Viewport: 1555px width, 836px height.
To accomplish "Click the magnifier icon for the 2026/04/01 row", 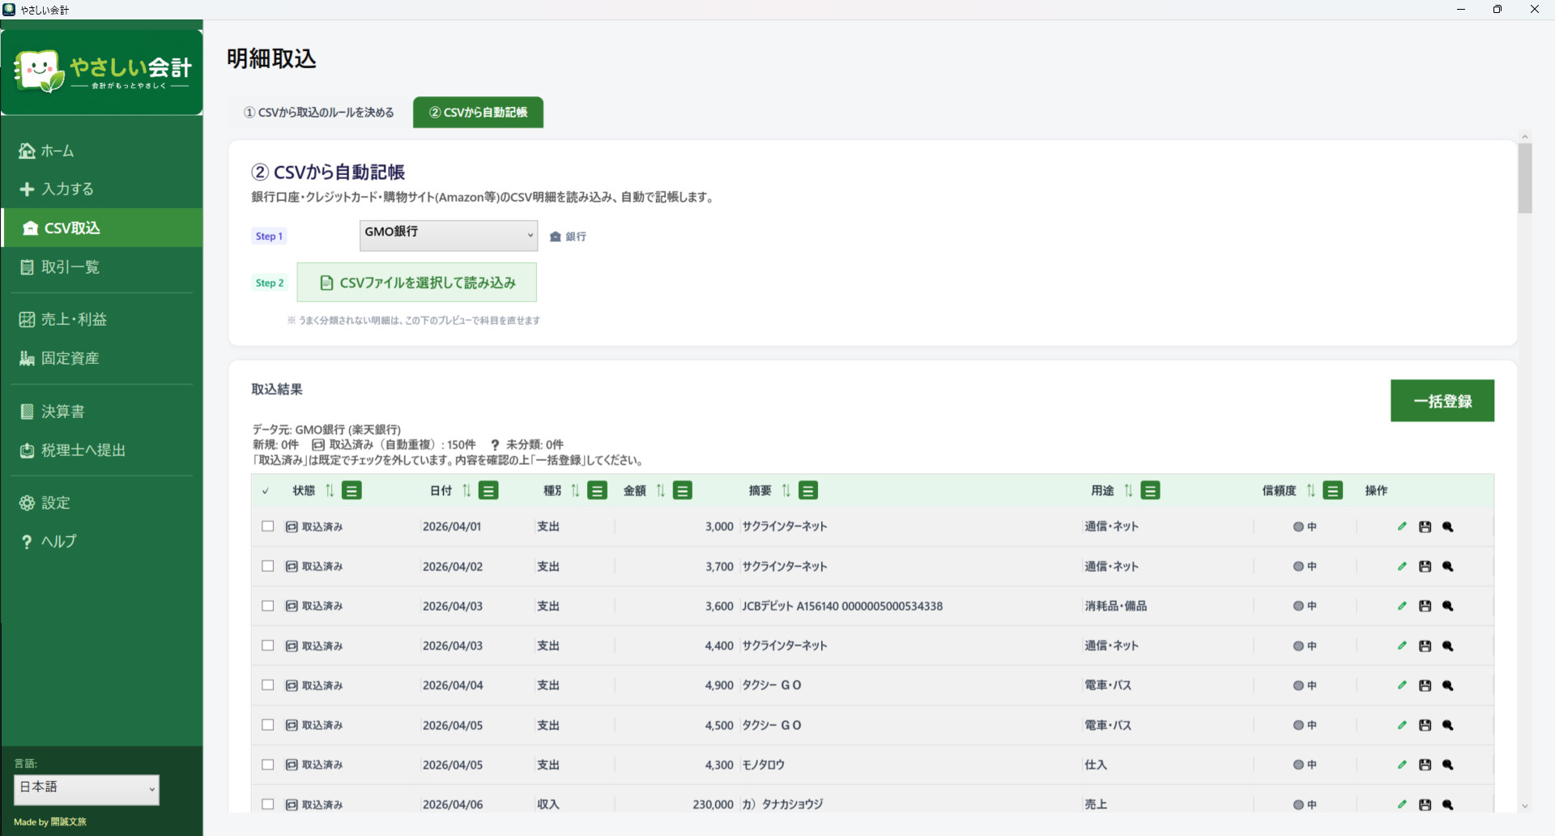I will coord(1448,527).
